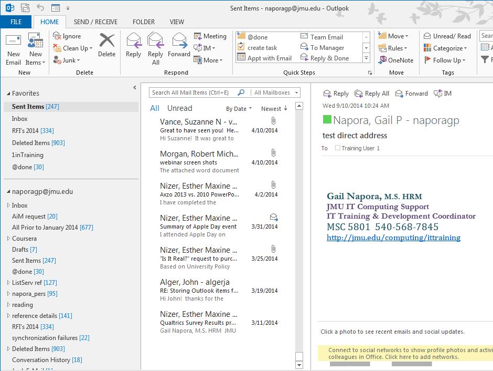Open Customize Quick Access Toolbar menu
This screenshot has width=493, height=371.
tap(68, 8)
